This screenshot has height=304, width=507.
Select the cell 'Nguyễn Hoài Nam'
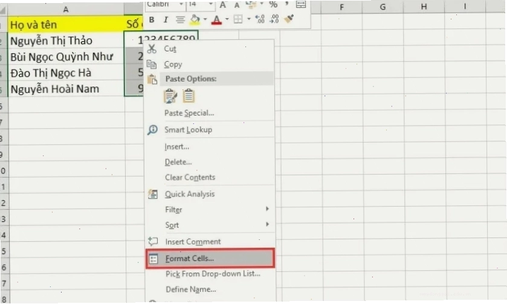(x=66, y=89)
